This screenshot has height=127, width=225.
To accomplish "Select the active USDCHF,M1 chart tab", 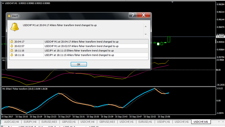I will [x=201, y=122].
